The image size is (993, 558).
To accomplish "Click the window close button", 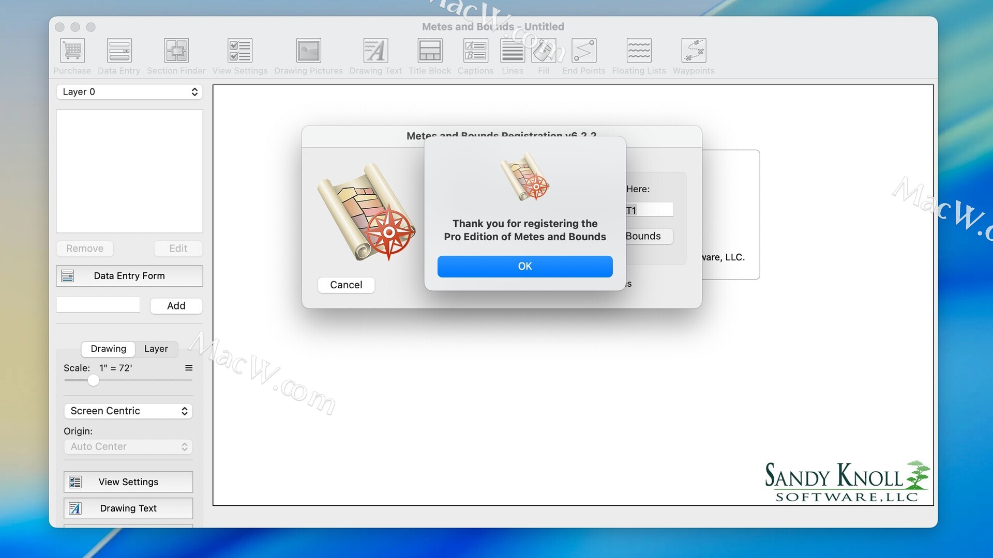I will (x=60, y=27).
